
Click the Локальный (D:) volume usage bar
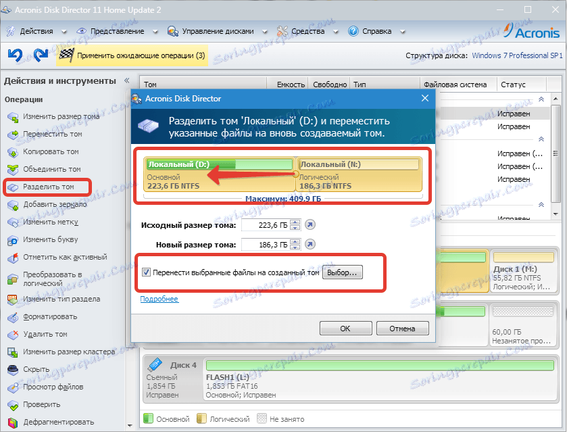pyautogui.click(x=220, y=165)
